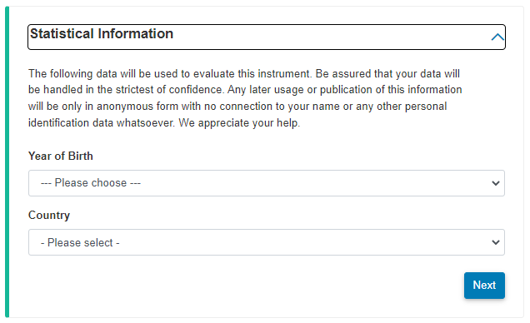Click 'publication of this information' phrase
Viewport: 530px width, 323px height.
coord(391,90)
